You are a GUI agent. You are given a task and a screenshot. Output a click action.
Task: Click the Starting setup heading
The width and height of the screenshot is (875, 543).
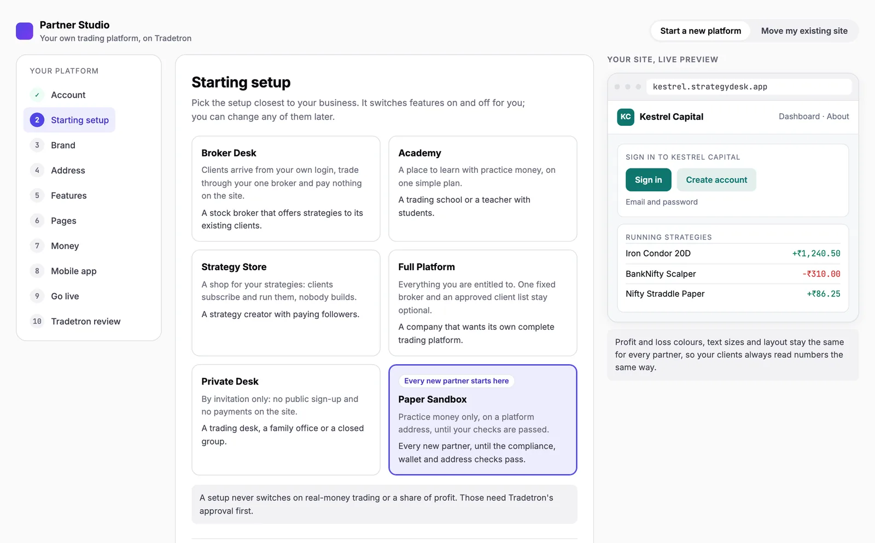coord(241,83)
